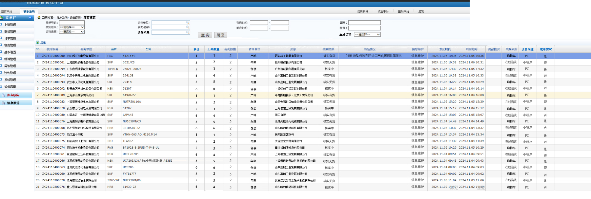Expand 上架管理 in the sidebar menu

pyautogui.click(x=10, y=25)
